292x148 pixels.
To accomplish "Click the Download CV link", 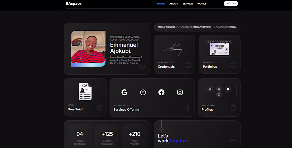I will coord(75,109).
